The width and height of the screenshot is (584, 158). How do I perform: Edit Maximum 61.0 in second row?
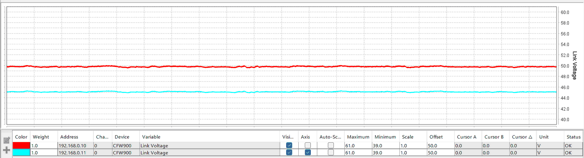coord(359,153)
